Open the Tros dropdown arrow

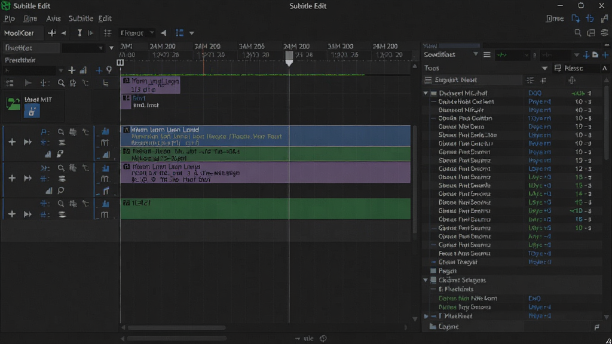coord(544,68)
